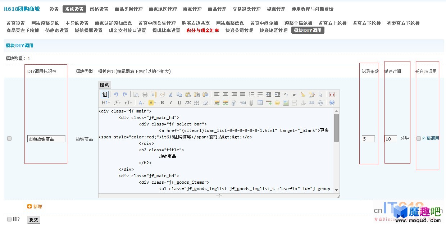Insert bulleted list in editor

260,95
